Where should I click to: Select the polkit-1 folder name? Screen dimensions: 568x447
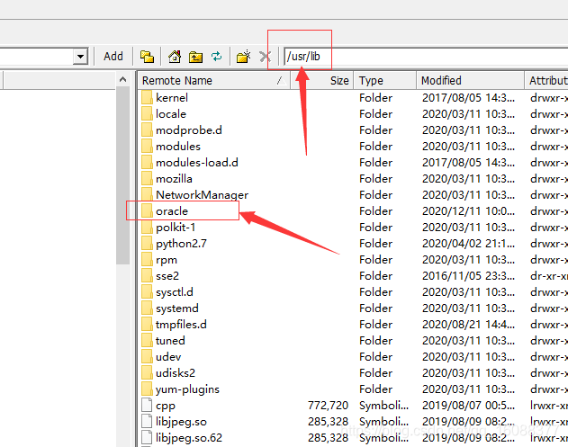click(x=176, y=228)
